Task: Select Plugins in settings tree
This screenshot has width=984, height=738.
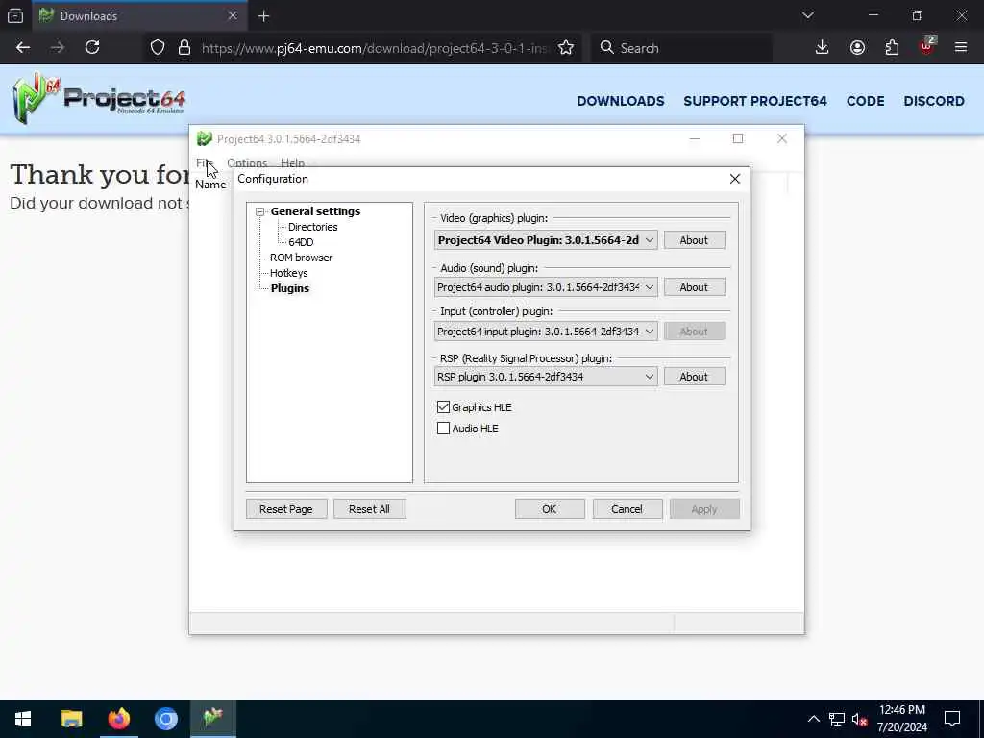Action: tap(290, 288)
